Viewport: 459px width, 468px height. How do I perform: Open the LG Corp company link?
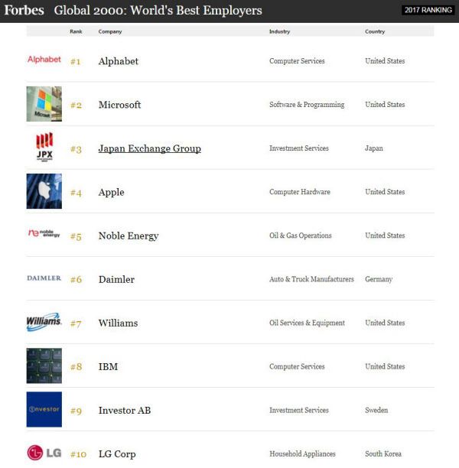coord(117,454)
